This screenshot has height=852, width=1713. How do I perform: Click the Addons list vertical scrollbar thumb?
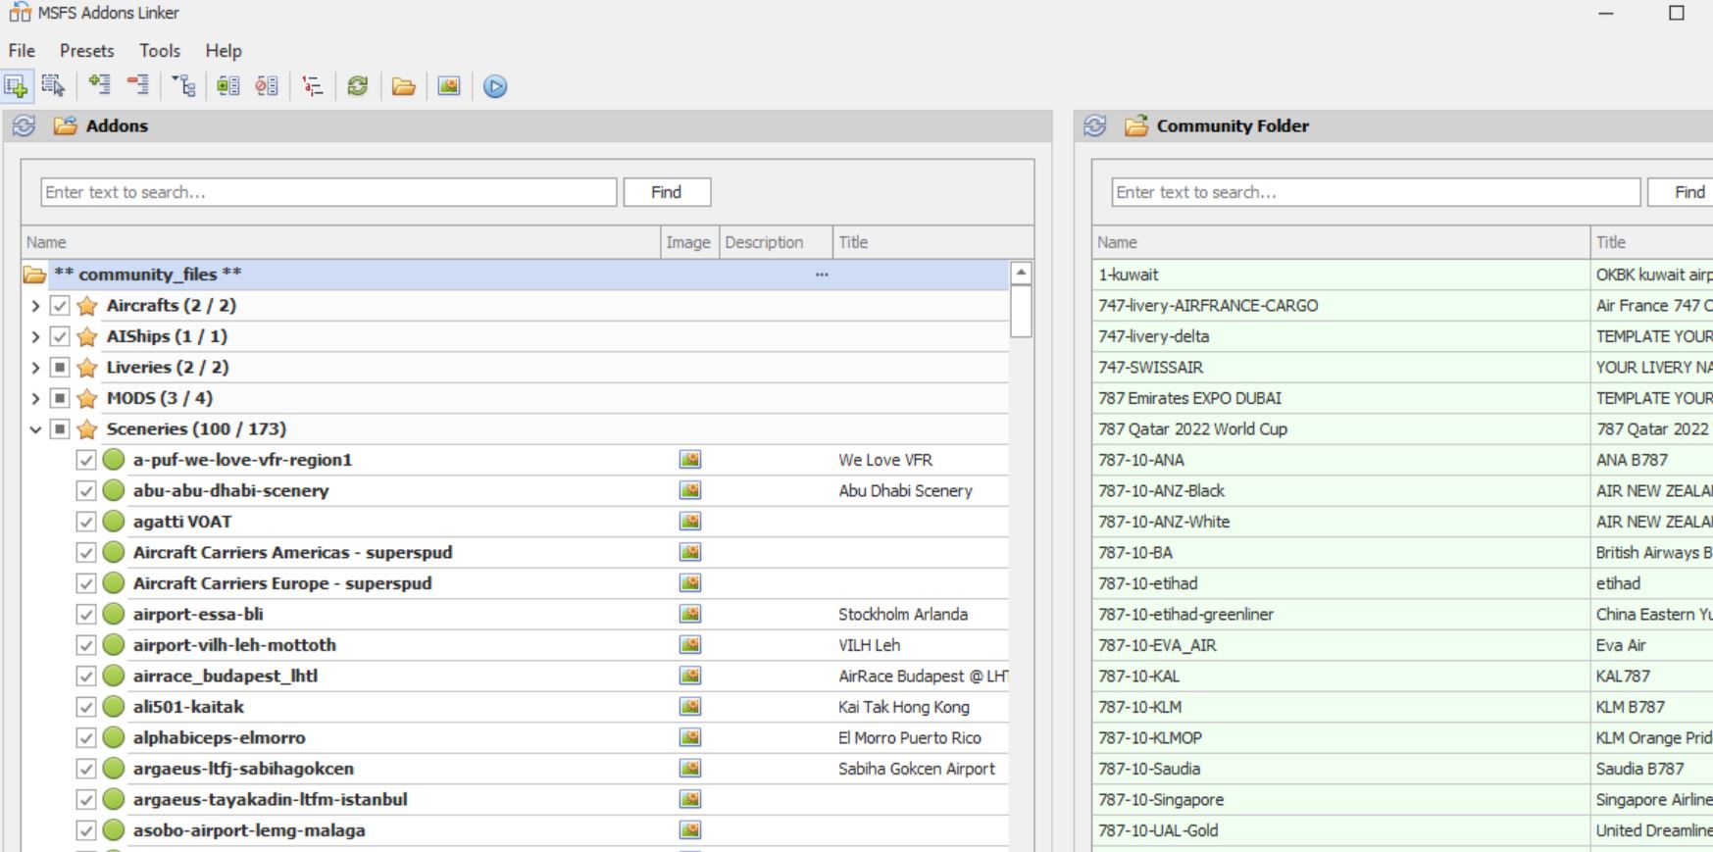pyautogui.click(x=1021, y=311)
